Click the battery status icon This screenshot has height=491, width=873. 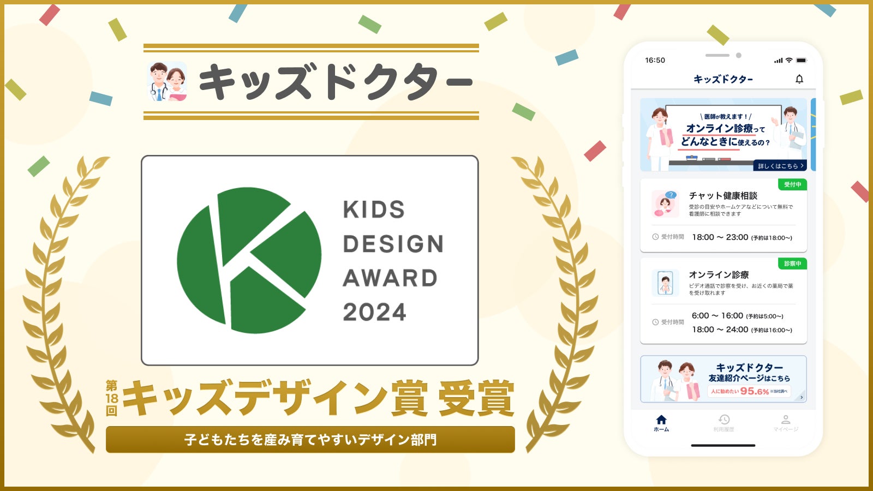tap(801, 60)
